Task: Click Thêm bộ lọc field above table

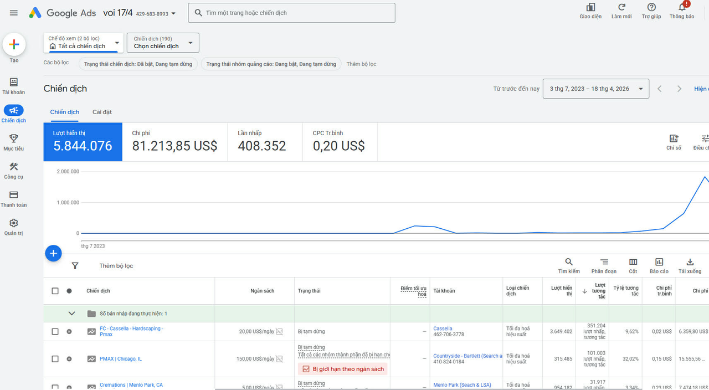Action: 116,266
